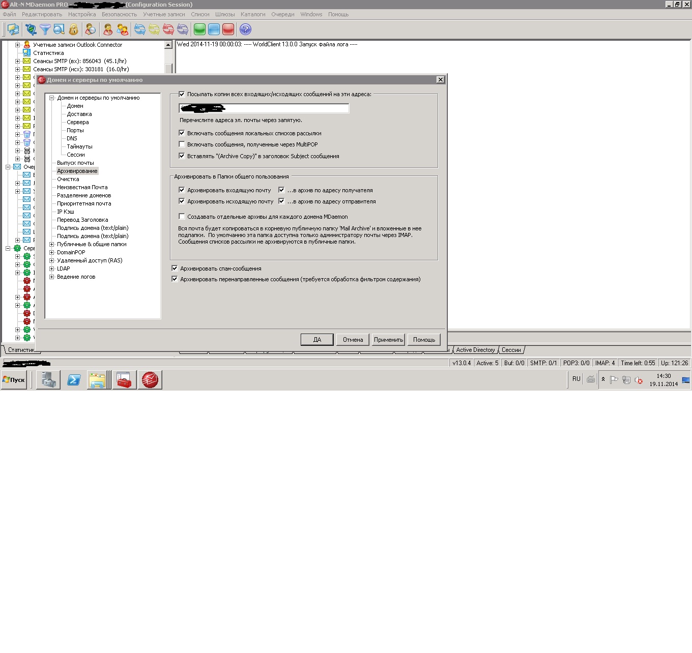The width and height of the screenshot is (692, 653).
Task: Select 'Доставка' in the dialog tree
Action: pyautogui.click(x=79, y=114)
